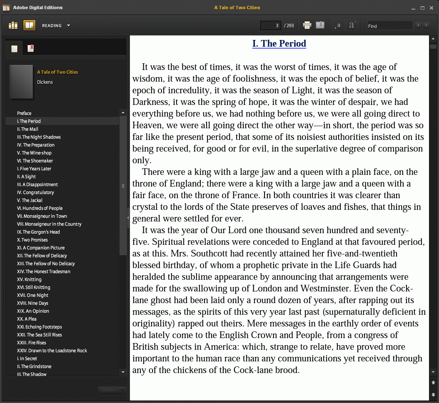Go to 'I. In Secret' chapter
Viewport: 439px width, 403px height.
click(x=27, y=358)
